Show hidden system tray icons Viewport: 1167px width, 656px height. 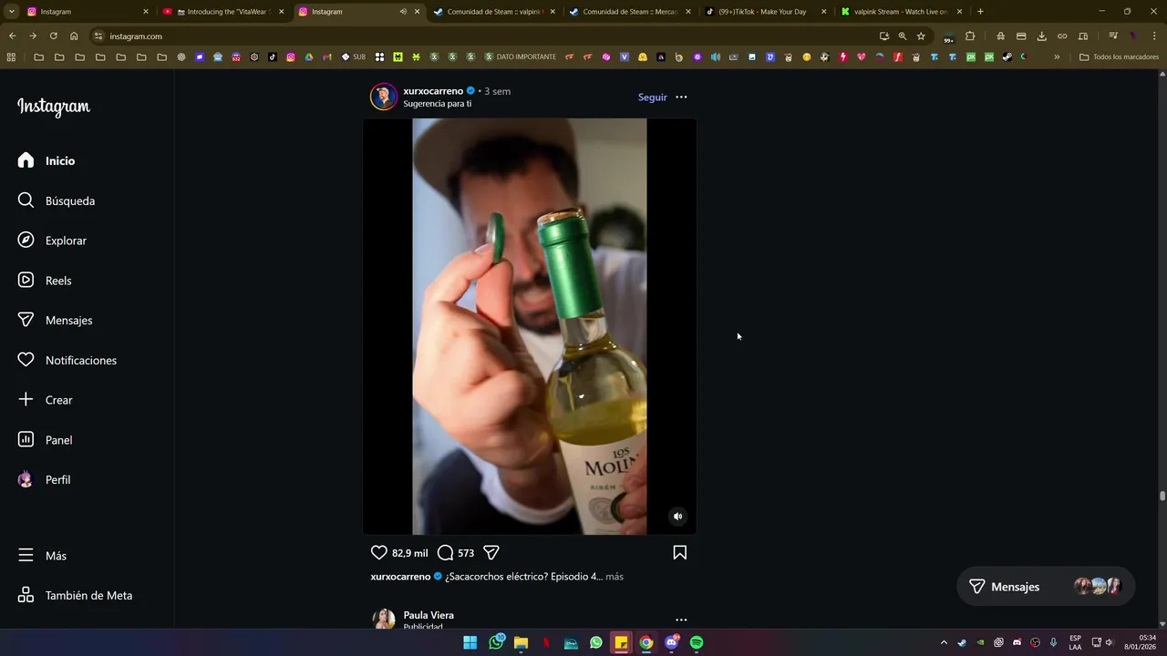(x=944, y=642)
